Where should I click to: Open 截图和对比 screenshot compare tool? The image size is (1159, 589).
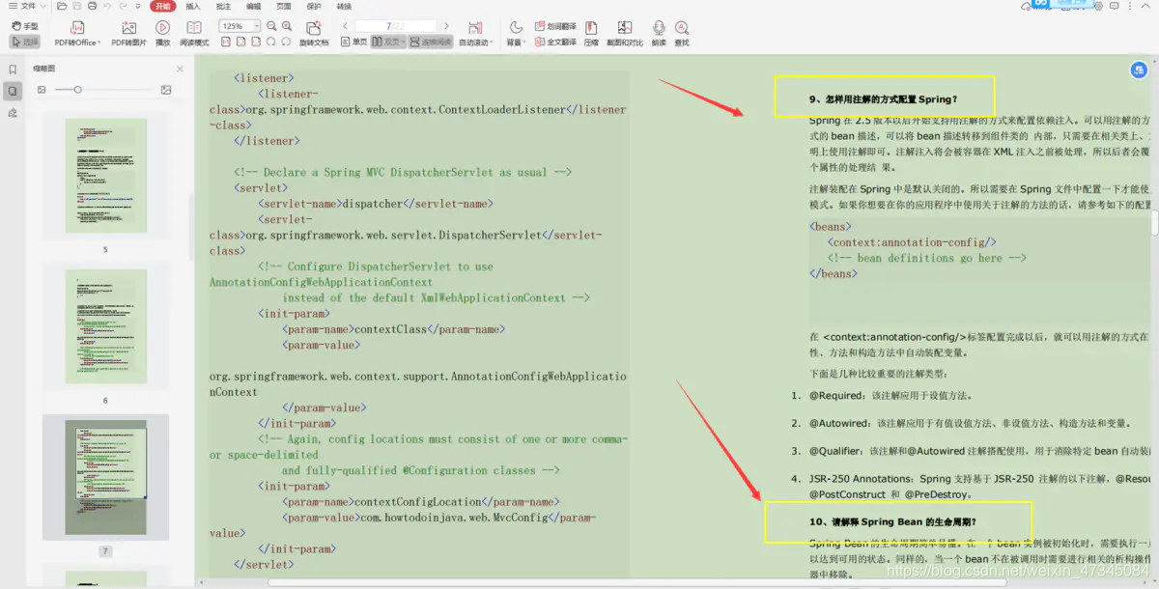click(625, 34)
